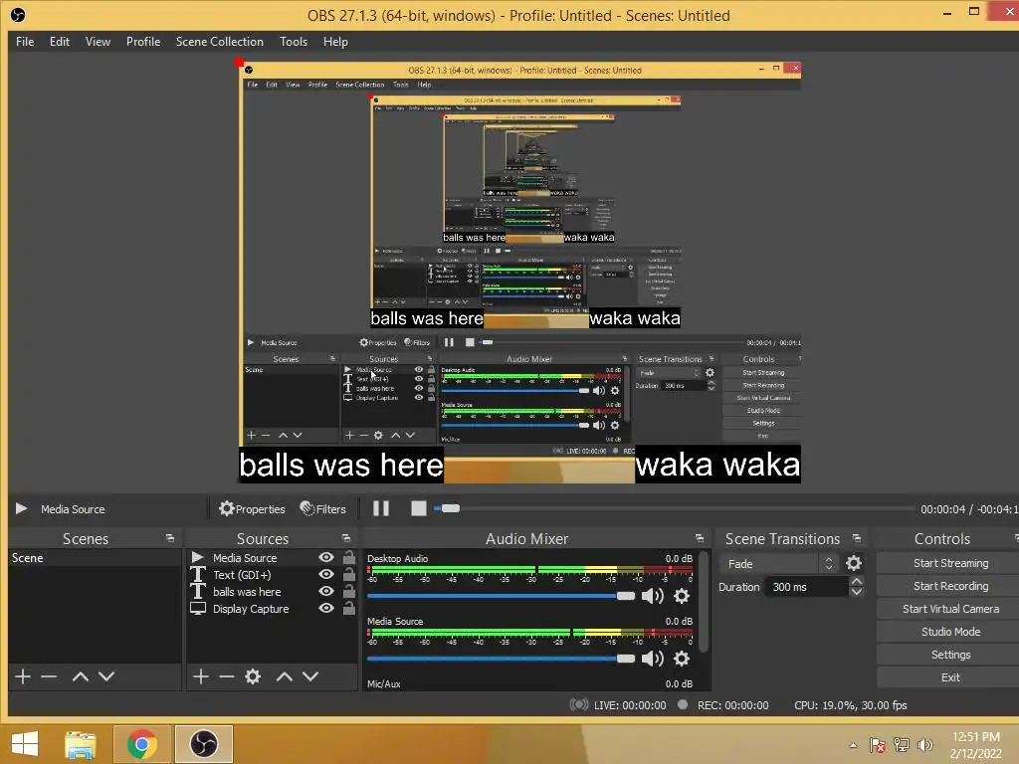Pop out the Scene Transitions dock

857,538
